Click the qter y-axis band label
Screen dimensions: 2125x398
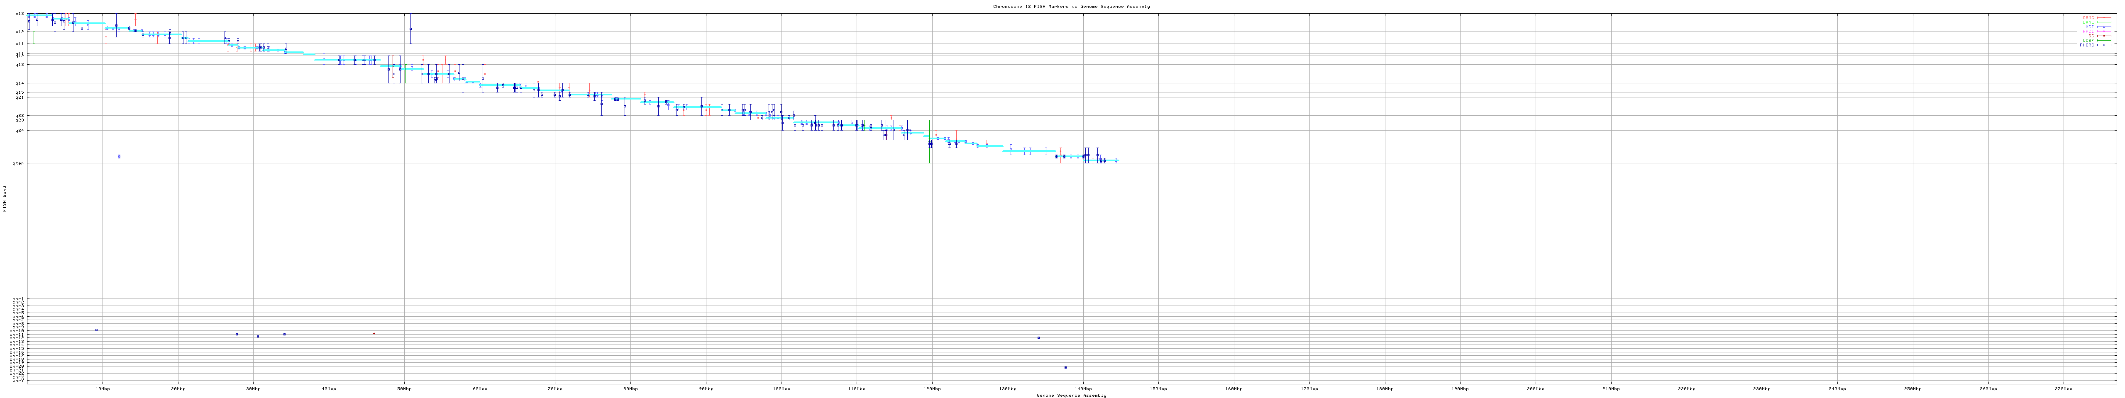18,163
